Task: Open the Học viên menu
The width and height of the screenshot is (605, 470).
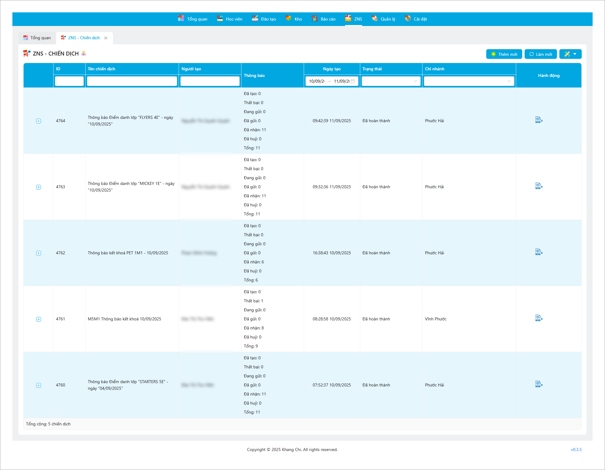Action: coord(230,19)
